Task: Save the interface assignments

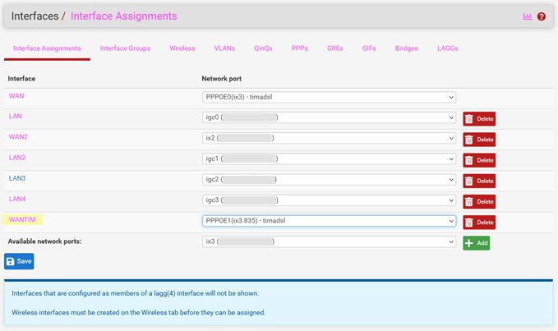Action: [x=19, y=261]
